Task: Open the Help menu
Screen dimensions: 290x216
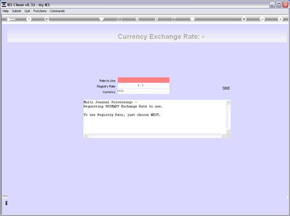Action: click(x=5, y=11)
